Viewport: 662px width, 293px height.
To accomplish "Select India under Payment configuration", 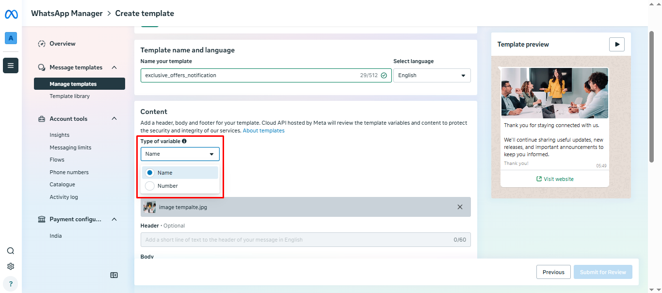I will pyautogui.click(x=56, y=236).
